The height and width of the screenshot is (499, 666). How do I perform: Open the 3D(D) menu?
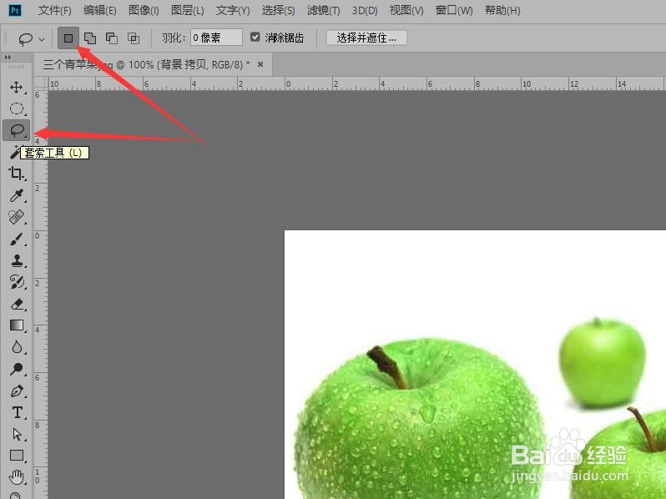point(365,10)
